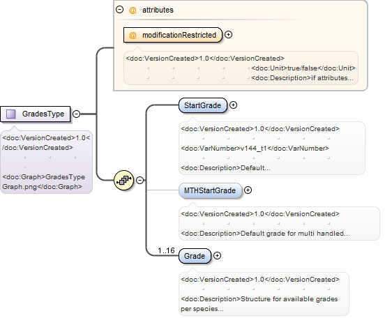Expand the Grade element

(217, 256)
